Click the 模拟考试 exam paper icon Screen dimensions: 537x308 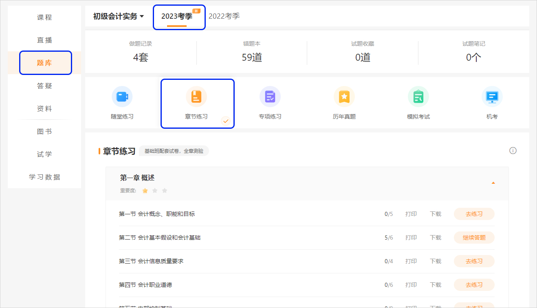pyautogui.click(x=418, y=96)
